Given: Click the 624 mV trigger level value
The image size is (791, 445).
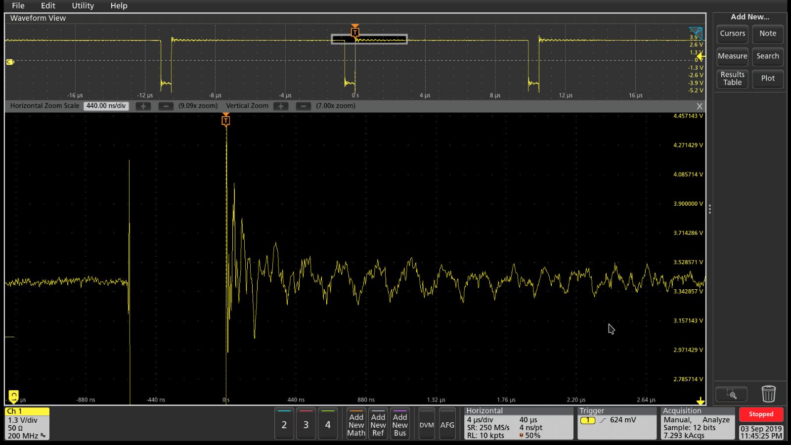Looking at the screenshot, I should [x=623, y=420].
